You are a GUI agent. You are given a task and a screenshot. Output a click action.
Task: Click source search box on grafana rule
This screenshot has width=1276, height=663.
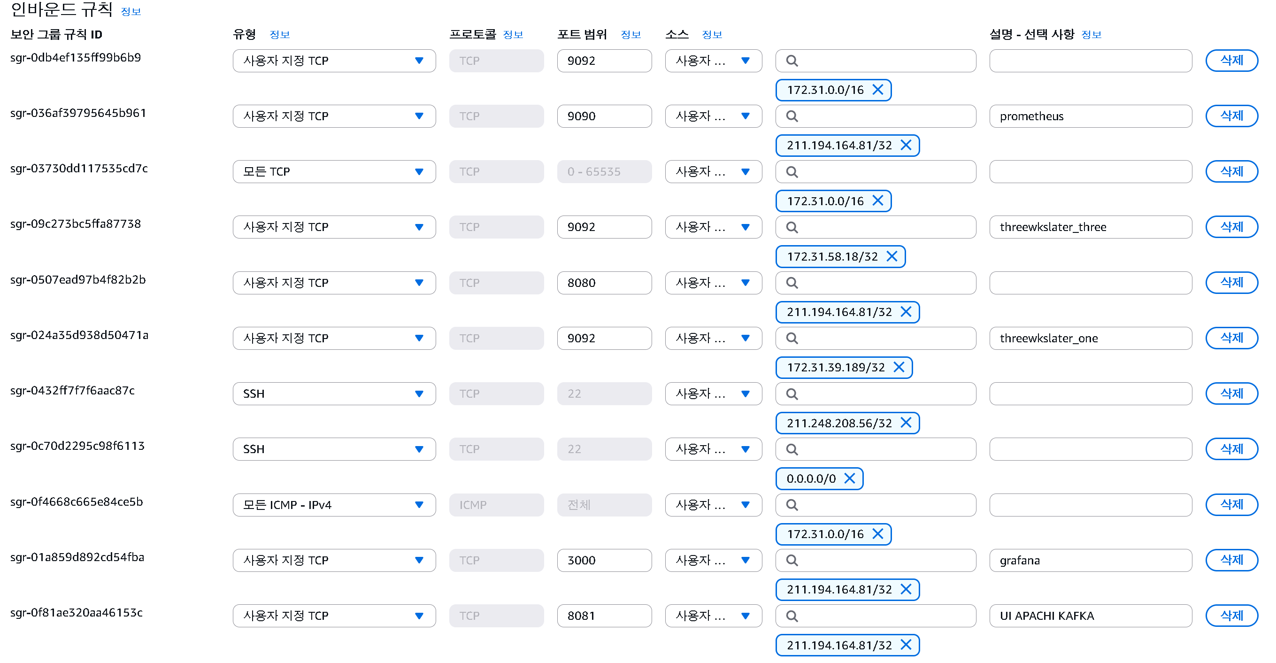pos(876,560)
